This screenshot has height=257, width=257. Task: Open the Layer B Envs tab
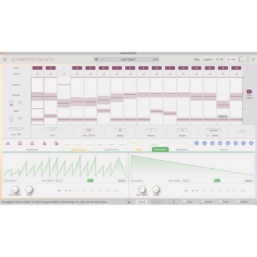pos(111,149)
